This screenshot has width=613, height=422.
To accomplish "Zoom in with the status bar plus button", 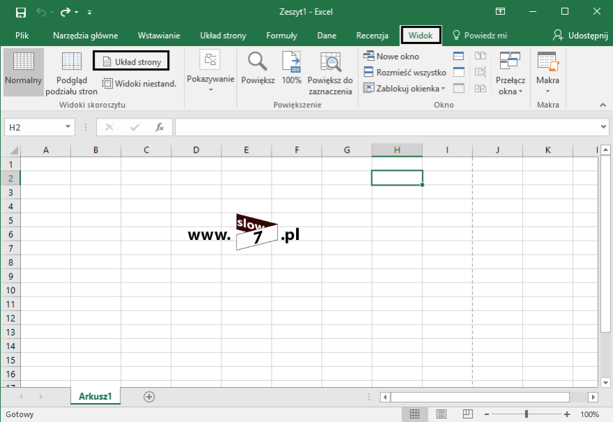I will click(567, 414).
